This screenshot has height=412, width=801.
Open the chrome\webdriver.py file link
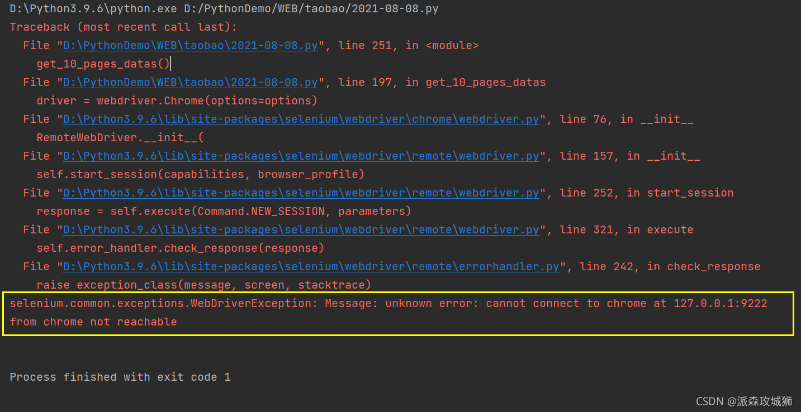point(301,119)
